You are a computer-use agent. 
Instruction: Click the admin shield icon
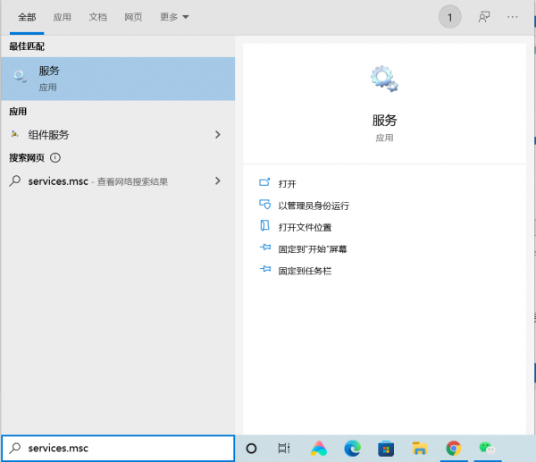265,204
